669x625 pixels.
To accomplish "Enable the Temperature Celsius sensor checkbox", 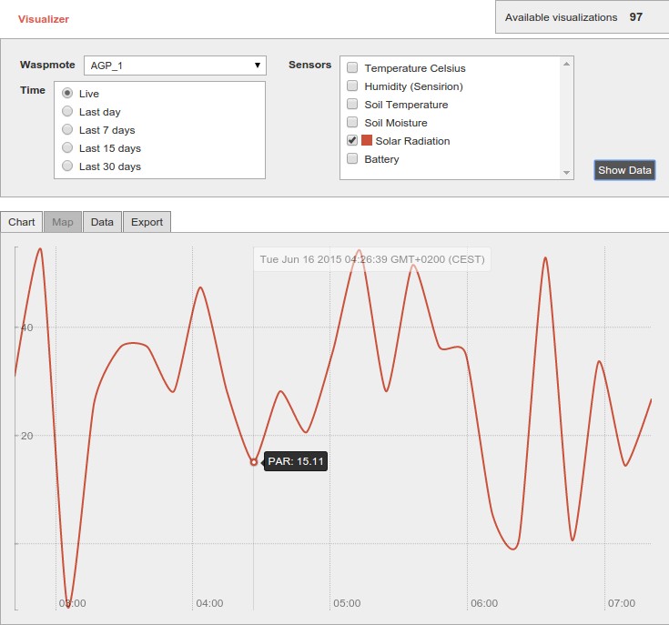I will point(352,68).
